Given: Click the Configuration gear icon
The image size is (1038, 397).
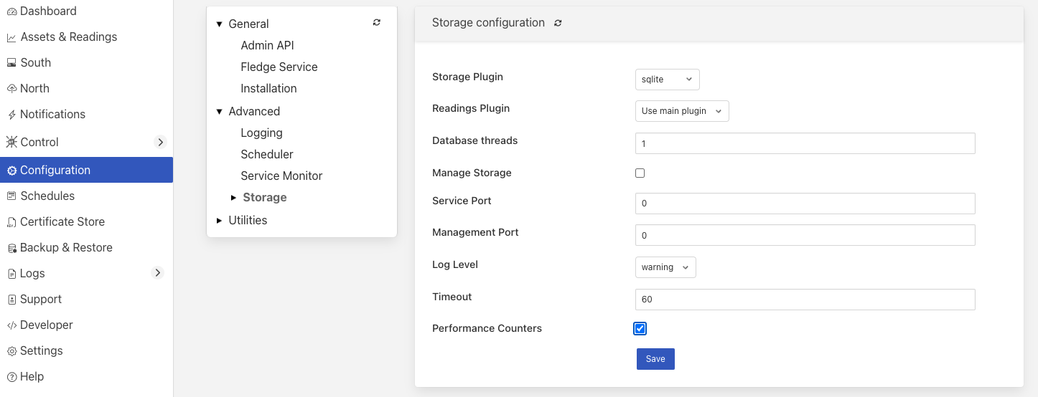Looking at the screenshot, I should click(11, 171).
